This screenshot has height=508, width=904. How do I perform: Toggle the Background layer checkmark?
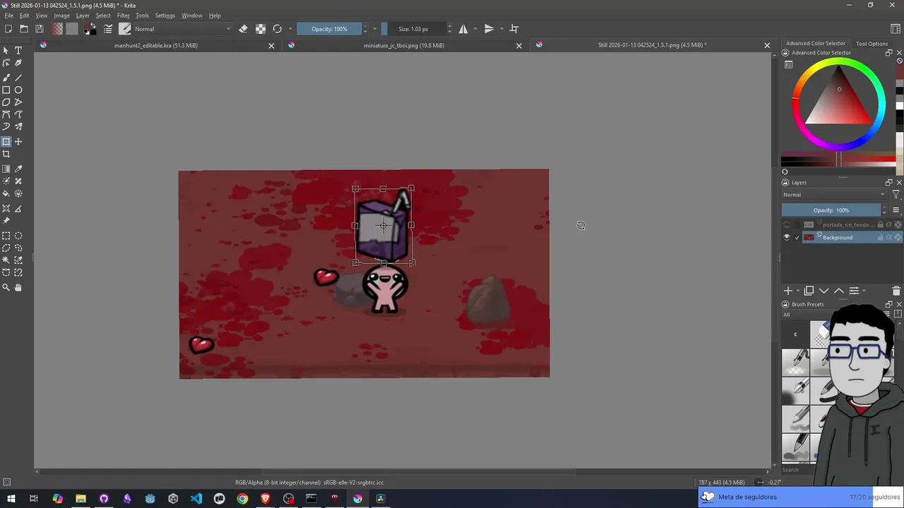coord(797,238)
